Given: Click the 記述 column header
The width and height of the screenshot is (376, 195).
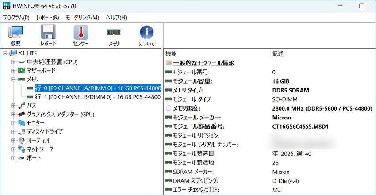Looking at the screenshot, I should pyautogui.click(x=278, y=54).
